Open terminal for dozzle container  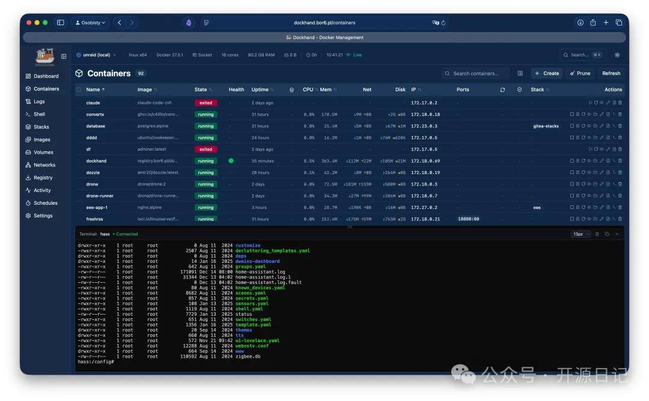pos(614,172)
